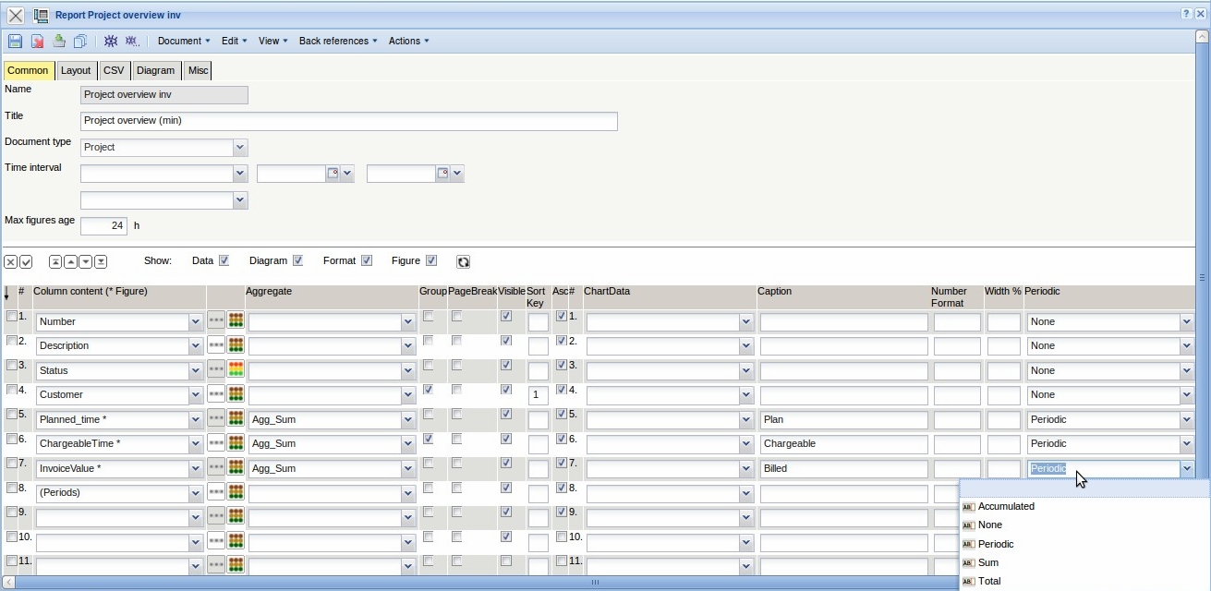This screenshot has width=1211, height=591.
Task: Click the move-to-bottom arrow button
Action: (101, 262)
